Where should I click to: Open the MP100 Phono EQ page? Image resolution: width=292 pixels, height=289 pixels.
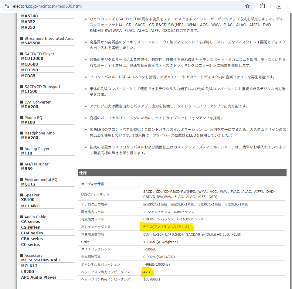(x=28, y=122)
